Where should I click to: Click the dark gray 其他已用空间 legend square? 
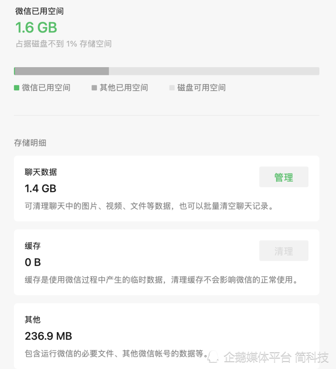tap(94, 88)
